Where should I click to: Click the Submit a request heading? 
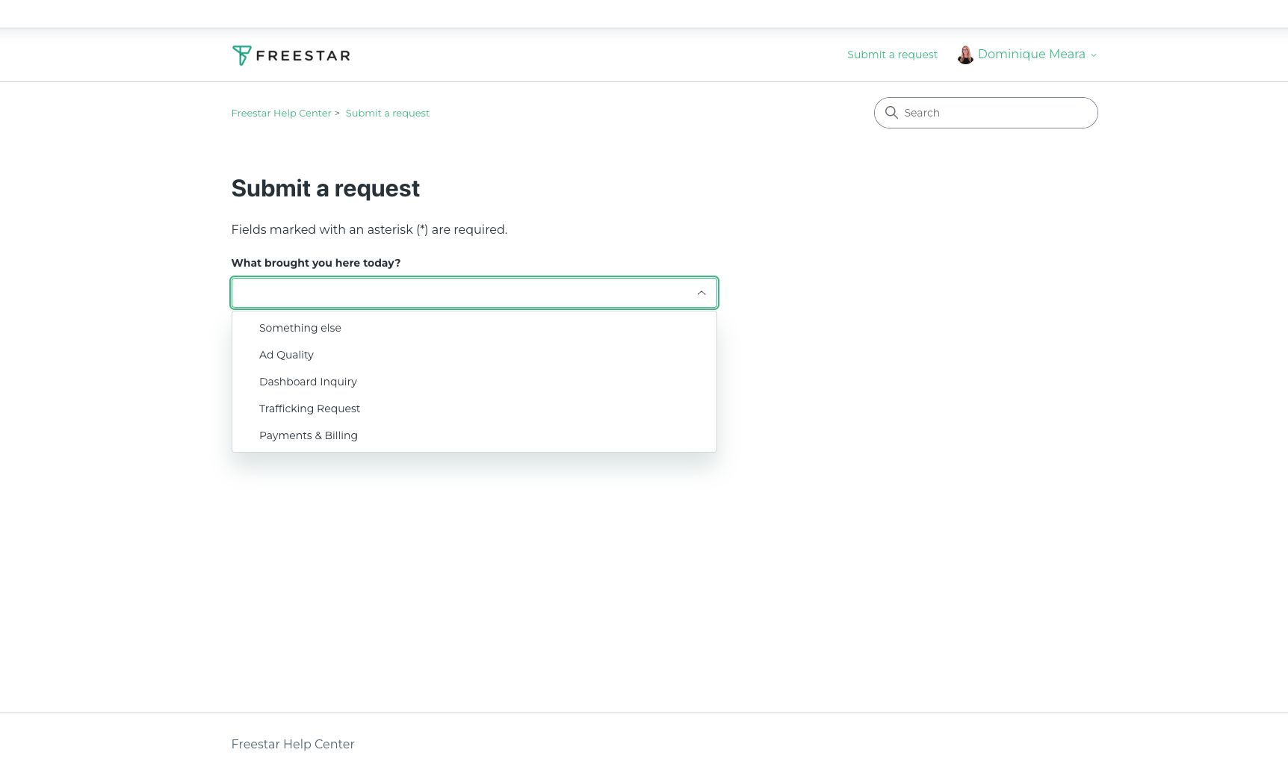tap(326, 189)
